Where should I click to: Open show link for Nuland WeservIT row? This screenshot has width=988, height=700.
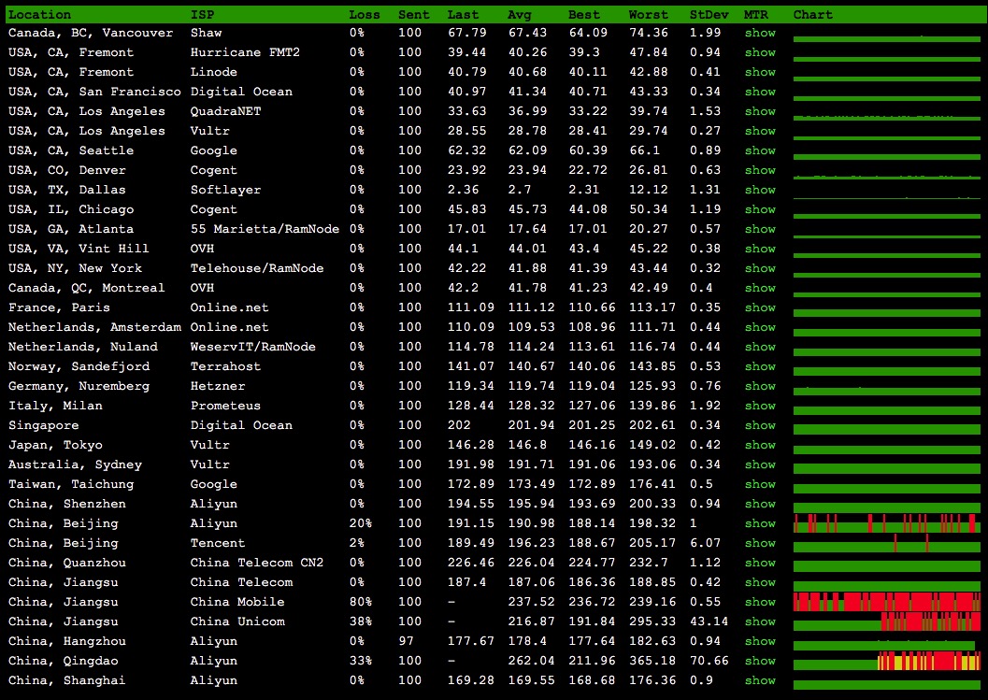(760, 347)
